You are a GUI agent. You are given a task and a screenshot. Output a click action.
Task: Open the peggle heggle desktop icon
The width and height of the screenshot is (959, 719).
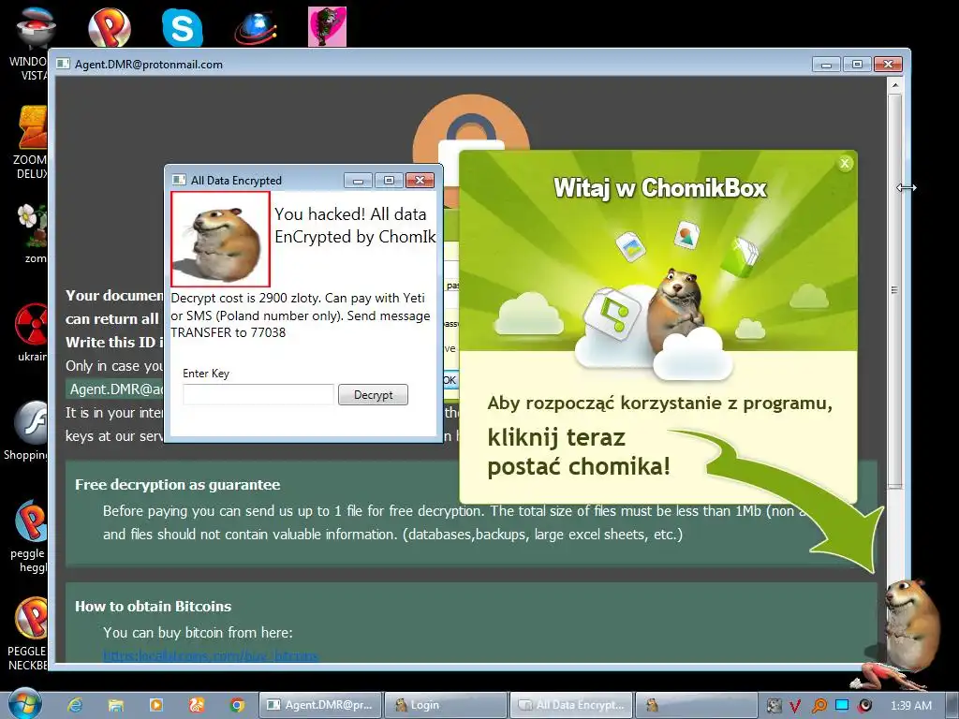click(28, 536)
